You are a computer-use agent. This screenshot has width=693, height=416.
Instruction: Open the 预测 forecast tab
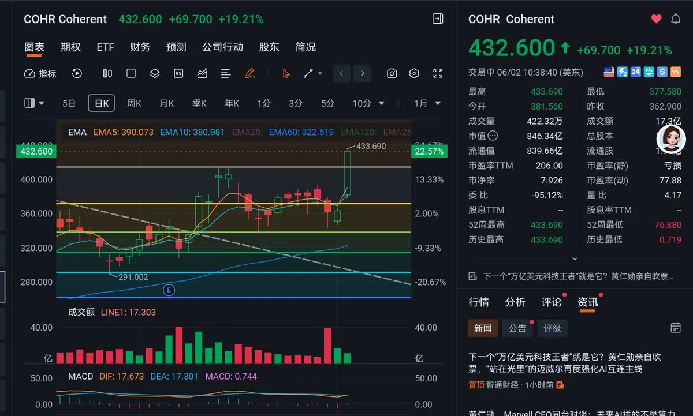(x=176, y=47)
